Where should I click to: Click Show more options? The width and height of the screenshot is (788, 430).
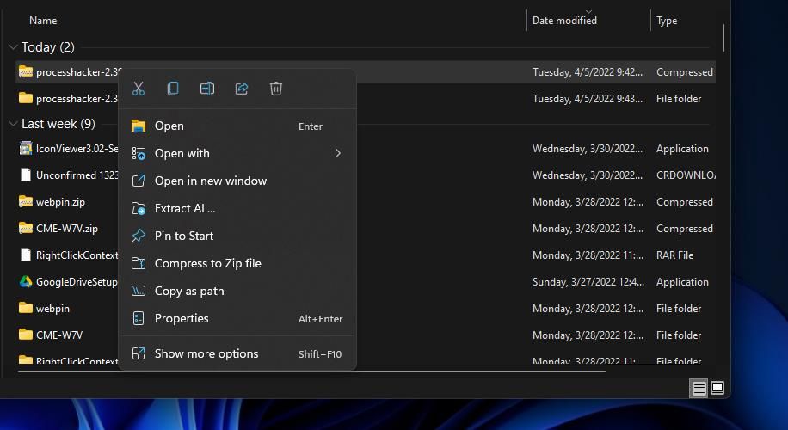point(206,353)
